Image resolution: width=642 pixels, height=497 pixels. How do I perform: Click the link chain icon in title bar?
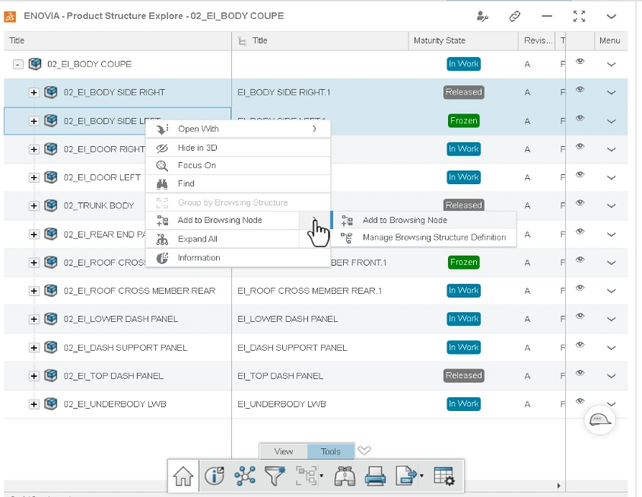pos(514,17)
